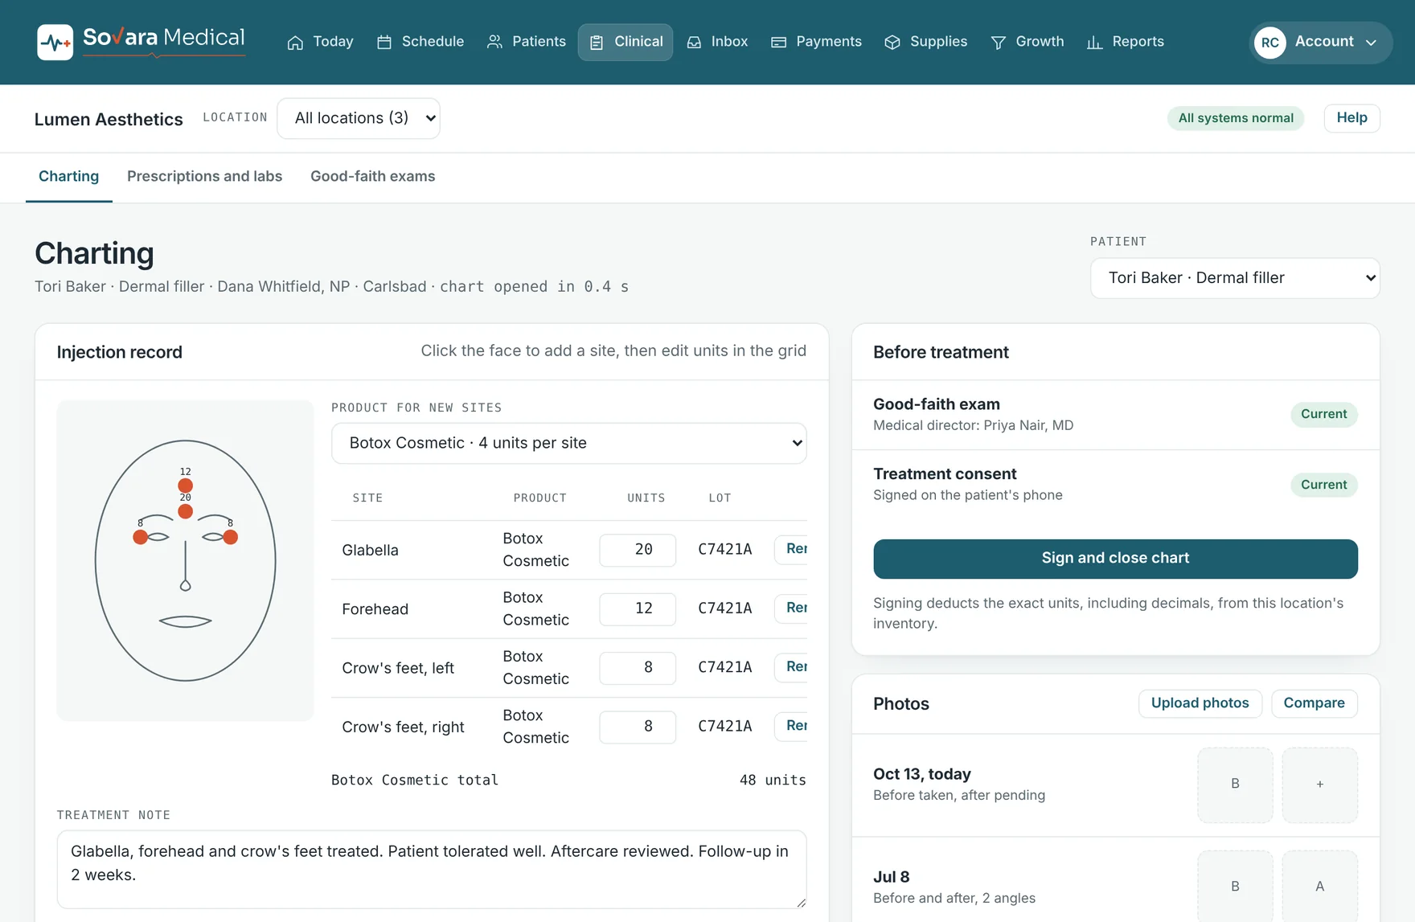
Task: Click the Sovara Medical heartbeat logo icon
Action: pos(55,43)
